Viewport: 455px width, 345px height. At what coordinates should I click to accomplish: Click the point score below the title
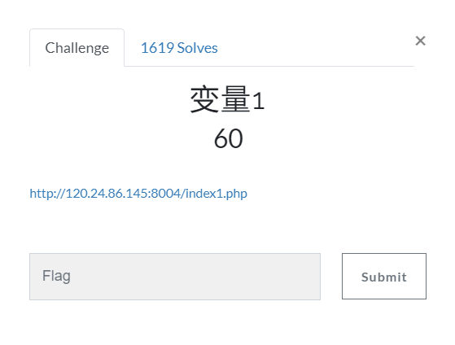[x=229, y=138]
